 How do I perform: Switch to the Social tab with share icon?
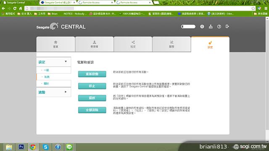pos(133,44)
